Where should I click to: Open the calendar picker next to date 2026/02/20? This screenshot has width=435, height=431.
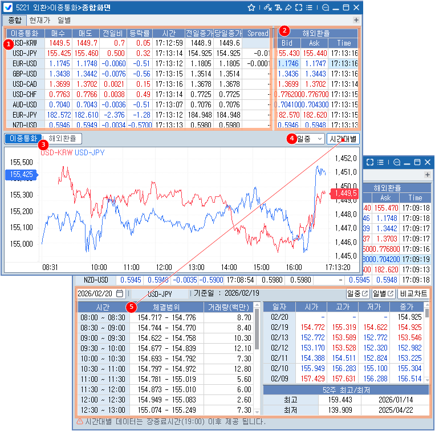pyautogui.click(x=120, y=293)
